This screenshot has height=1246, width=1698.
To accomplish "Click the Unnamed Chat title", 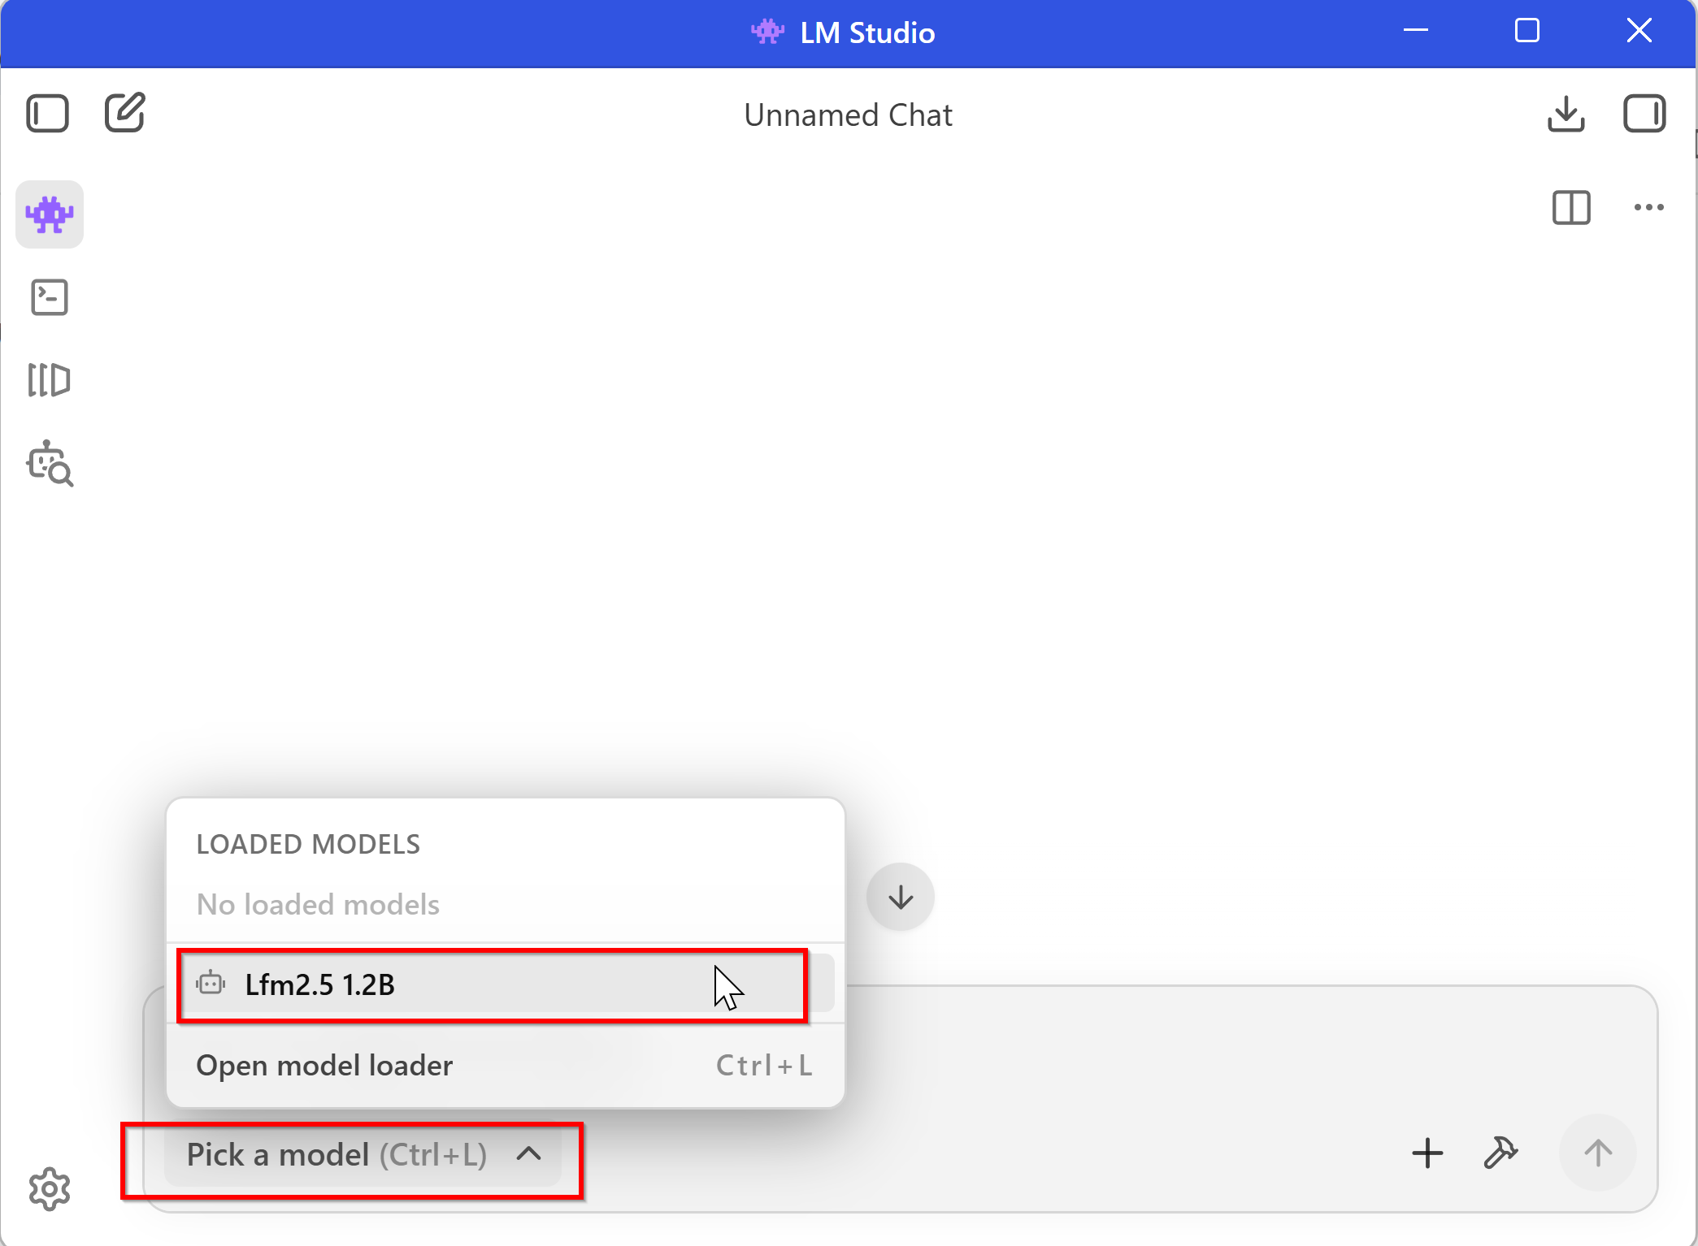I will [848, 115].
